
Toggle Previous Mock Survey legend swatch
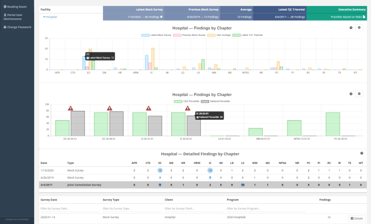pyautogui.click(x=177, y=35)
